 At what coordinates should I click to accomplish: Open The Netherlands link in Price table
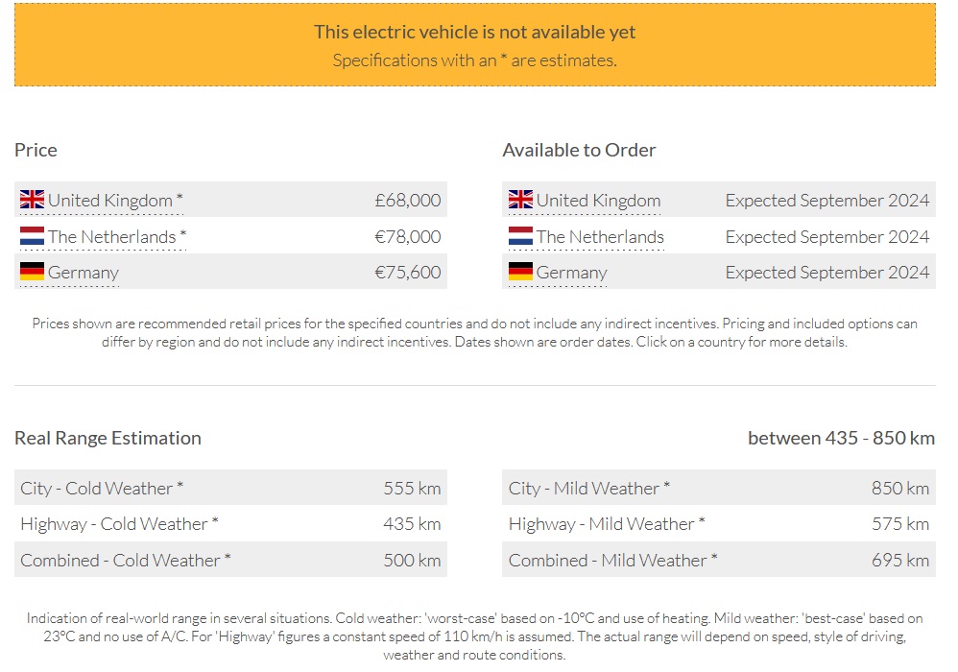[112, 237]
